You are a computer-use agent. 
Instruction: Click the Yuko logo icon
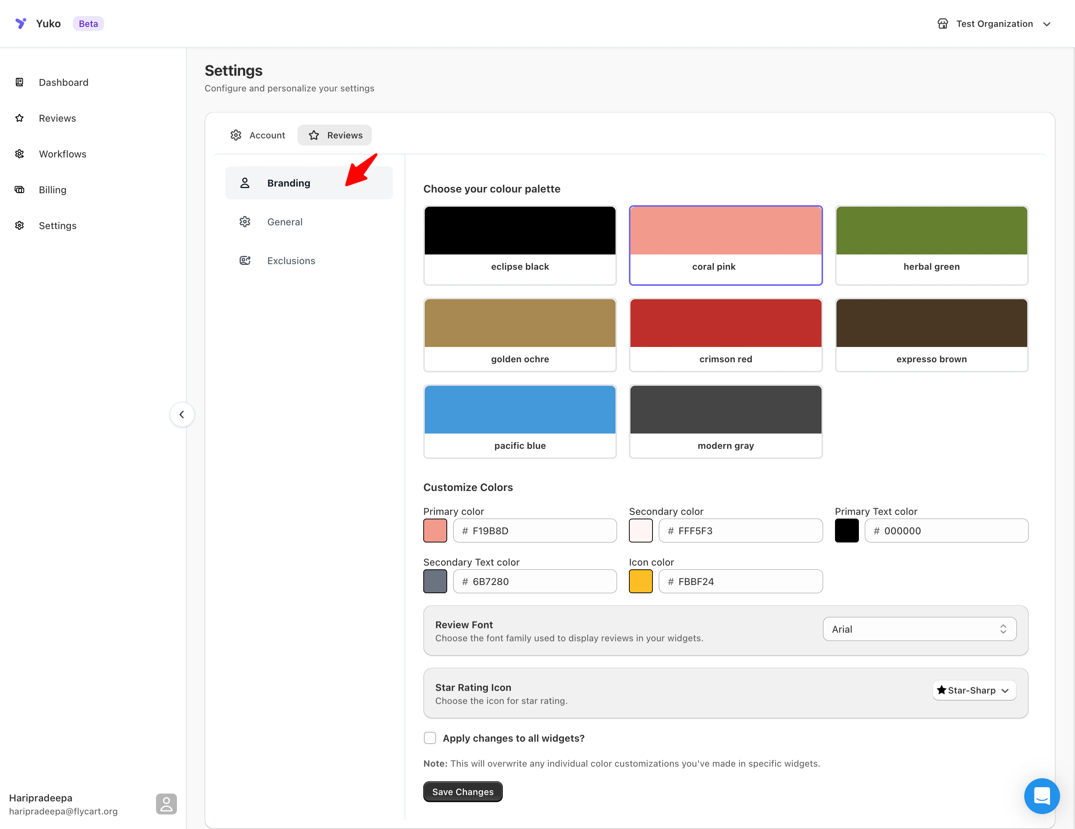[x=21, y=23]
